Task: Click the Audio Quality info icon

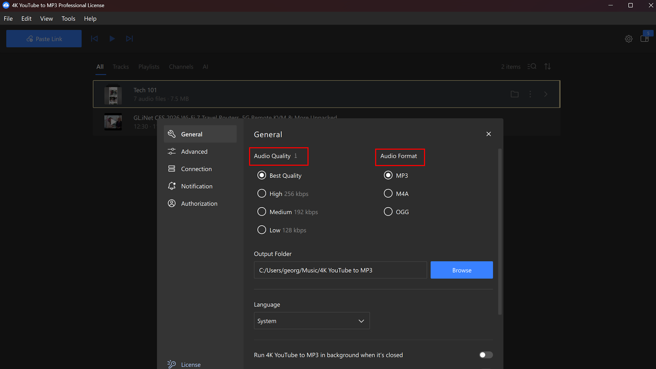Action: [x=296, y=156]
